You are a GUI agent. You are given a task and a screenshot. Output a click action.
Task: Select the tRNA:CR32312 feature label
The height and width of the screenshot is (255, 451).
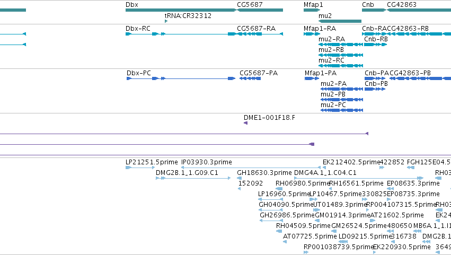point(188,16)
